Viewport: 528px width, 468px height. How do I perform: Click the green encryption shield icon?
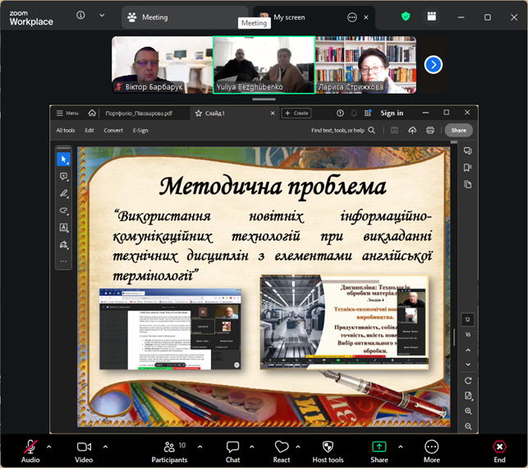pyautogui.click(x=406, y=16)
